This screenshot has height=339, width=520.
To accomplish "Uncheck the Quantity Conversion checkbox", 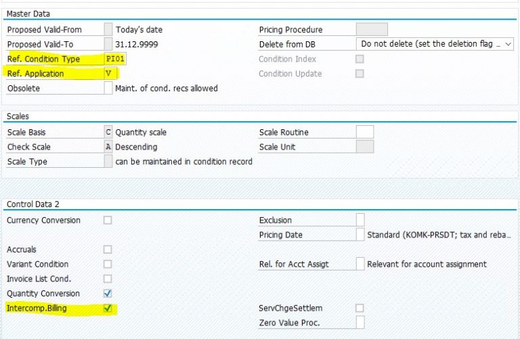I will pyautogui.click(x=108, y=294).
